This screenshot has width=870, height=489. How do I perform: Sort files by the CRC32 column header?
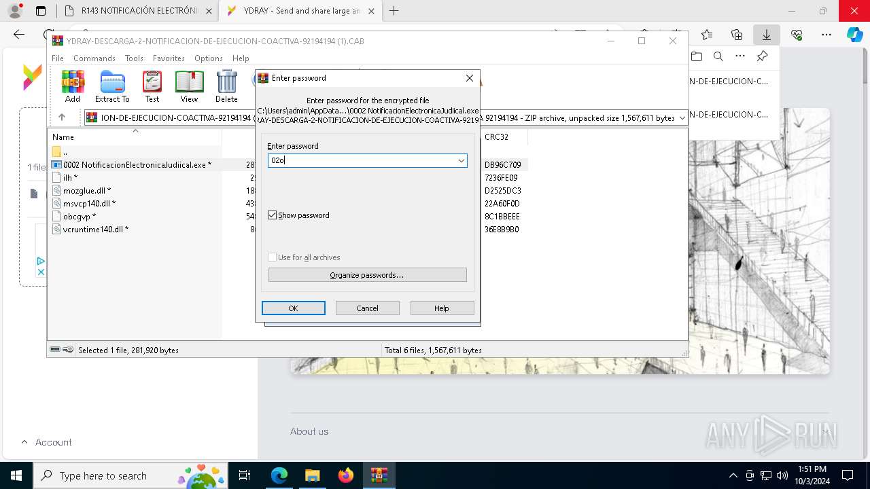496,137
